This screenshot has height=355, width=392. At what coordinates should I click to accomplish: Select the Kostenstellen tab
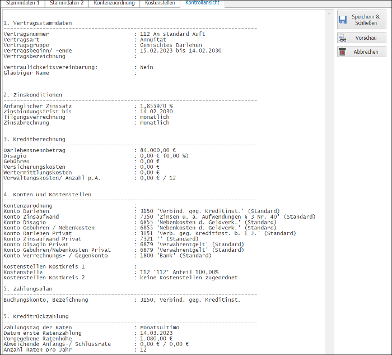pos(160,3)
